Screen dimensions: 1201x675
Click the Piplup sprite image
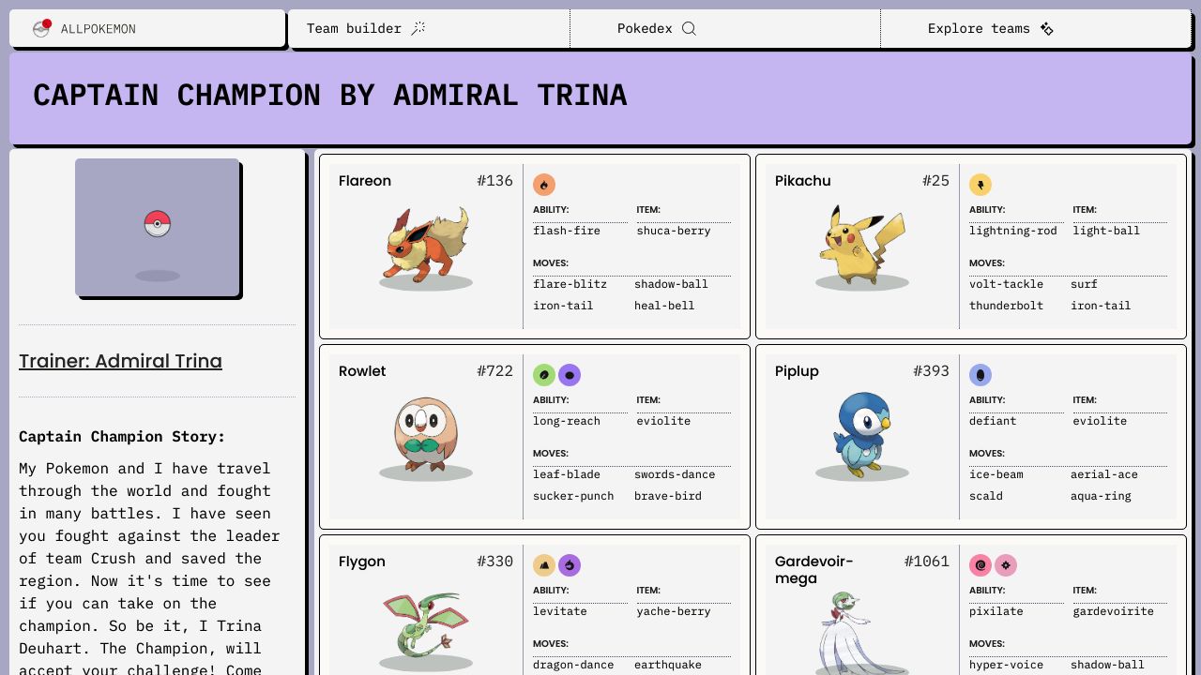861,434
